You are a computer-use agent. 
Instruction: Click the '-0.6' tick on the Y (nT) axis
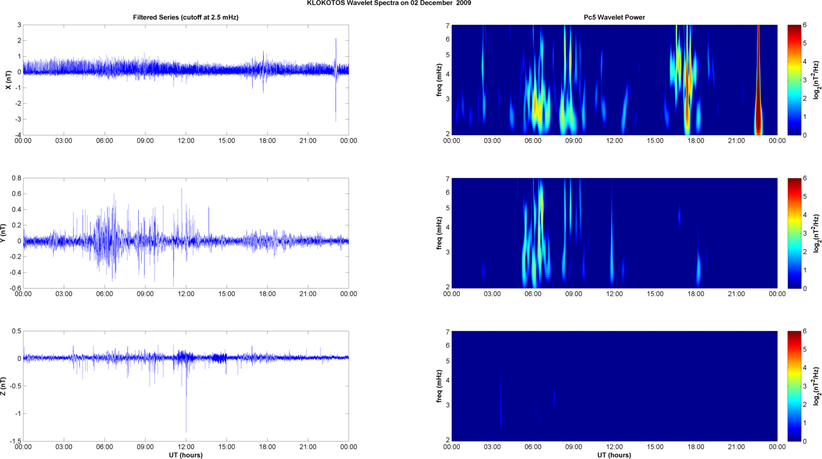[15, 288]
